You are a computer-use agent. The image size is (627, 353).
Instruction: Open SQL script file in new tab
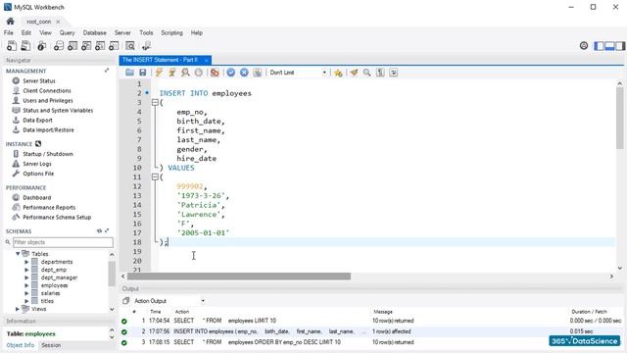[25, 46]
